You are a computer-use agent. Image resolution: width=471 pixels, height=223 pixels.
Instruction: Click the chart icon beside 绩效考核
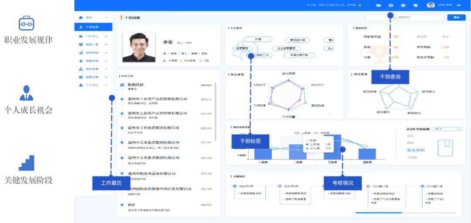point(81,53)
